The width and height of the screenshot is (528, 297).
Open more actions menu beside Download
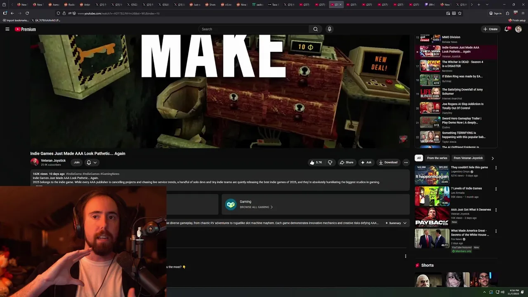click(406, 163)
